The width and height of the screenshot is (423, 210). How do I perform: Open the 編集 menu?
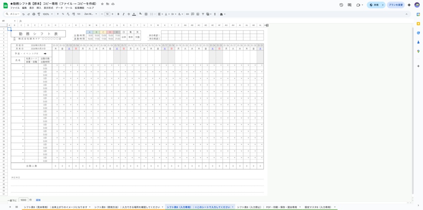[x=24, y=8]
